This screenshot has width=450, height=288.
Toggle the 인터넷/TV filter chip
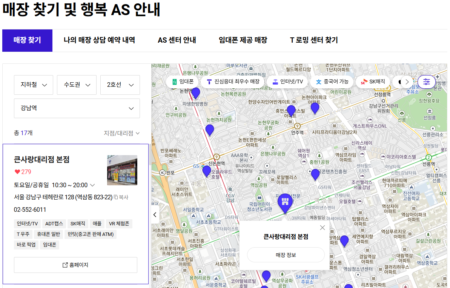click(287, 82)
